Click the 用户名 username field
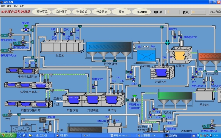The width and height of the screenshot is (221, 138). point(173,12)
